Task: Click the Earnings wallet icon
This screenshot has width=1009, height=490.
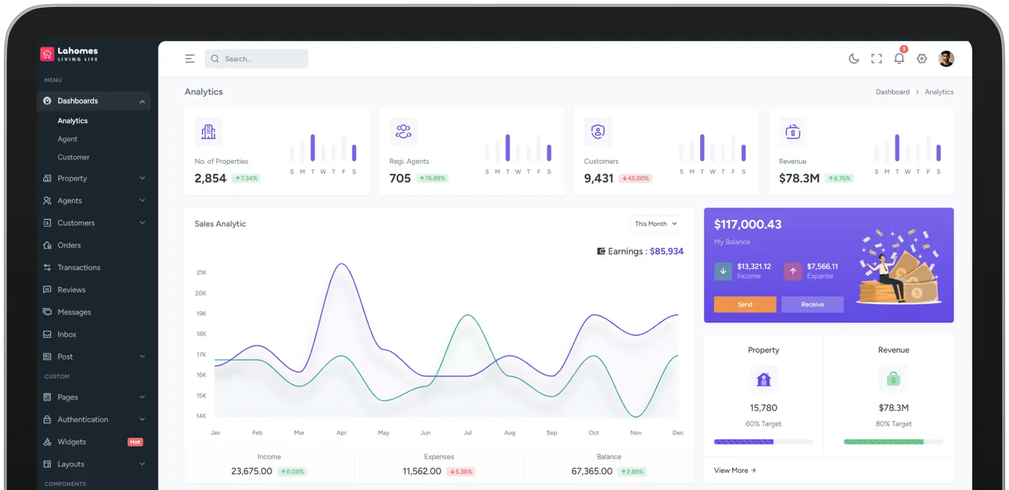Action: pyautogui.click(x=601, y=251)
